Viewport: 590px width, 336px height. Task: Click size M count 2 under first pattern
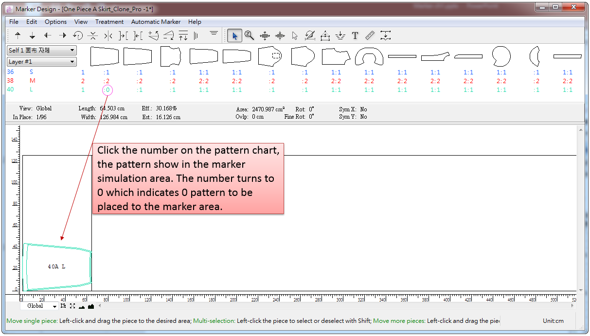[107, 81]
